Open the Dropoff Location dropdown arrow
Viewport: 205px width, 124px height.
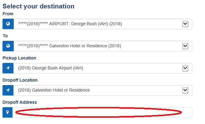point(185,90)
